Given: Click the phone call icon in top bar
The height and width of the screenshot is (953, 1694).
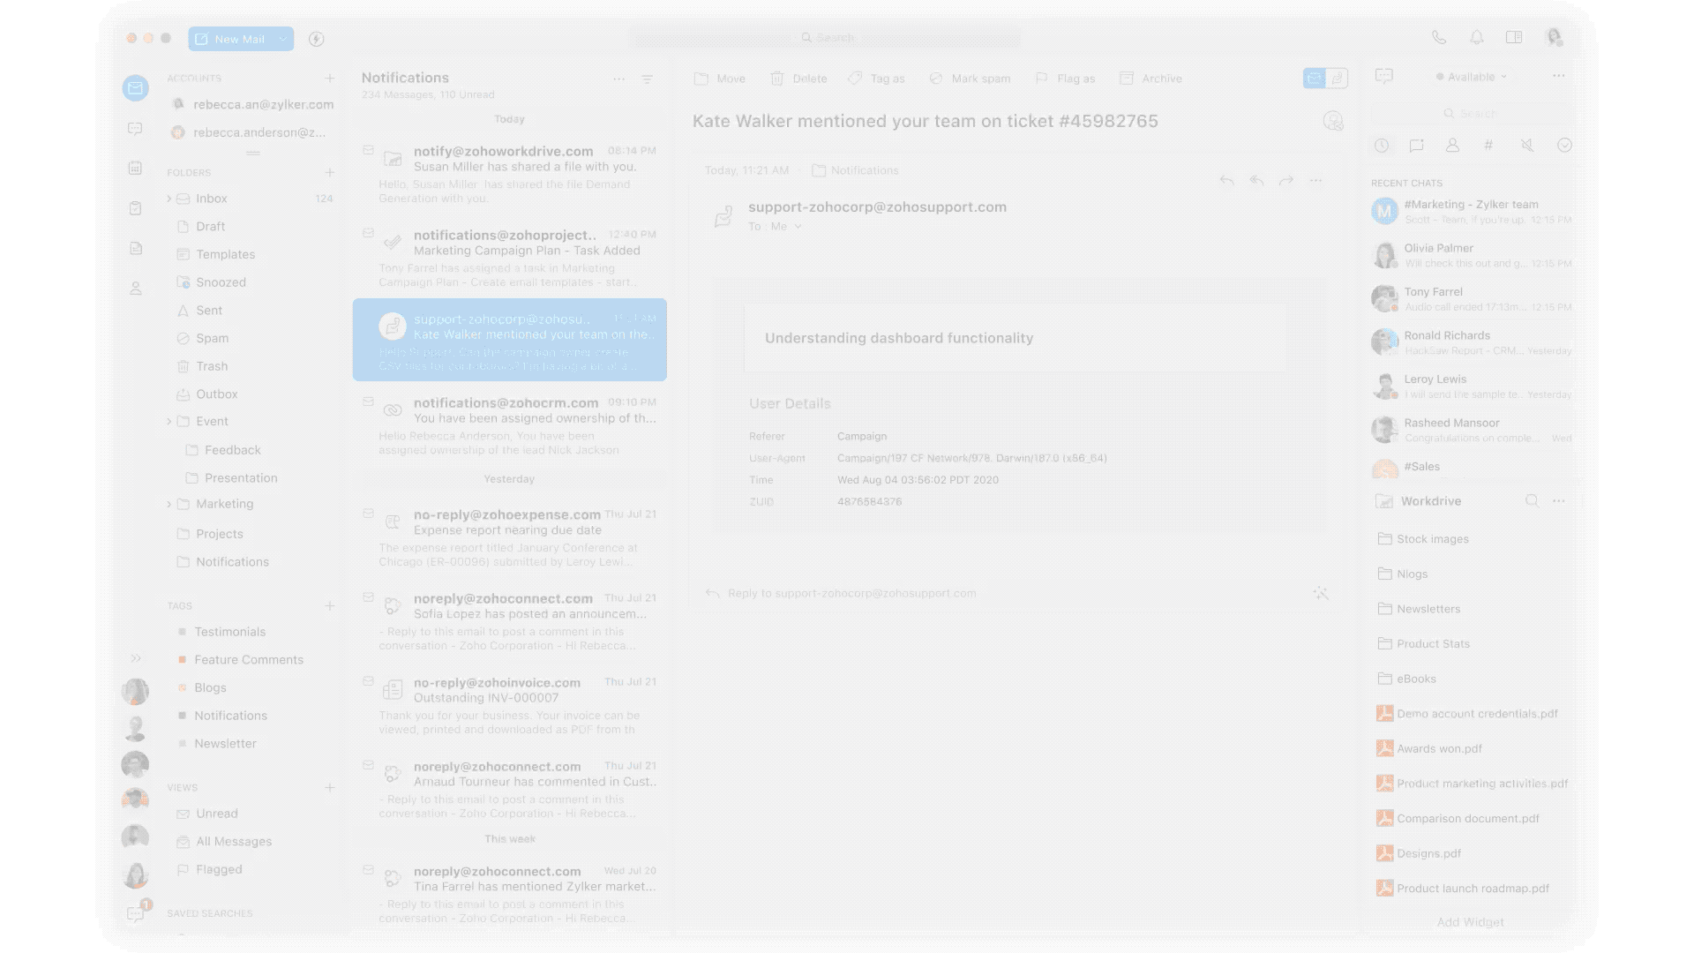Looking at the screenshot, I should tap(1439, 38).
